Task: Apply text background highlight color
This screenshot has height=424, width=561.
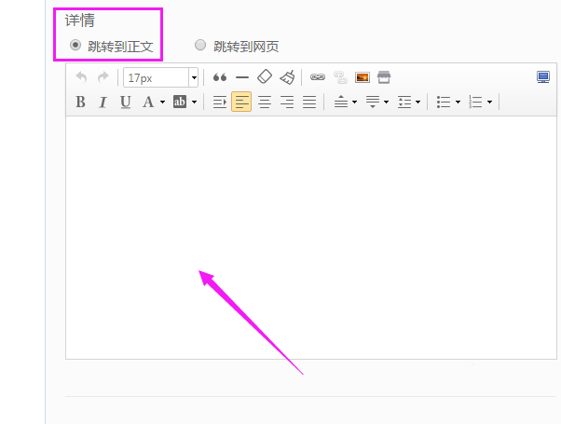Action: (x=180, y=103)
